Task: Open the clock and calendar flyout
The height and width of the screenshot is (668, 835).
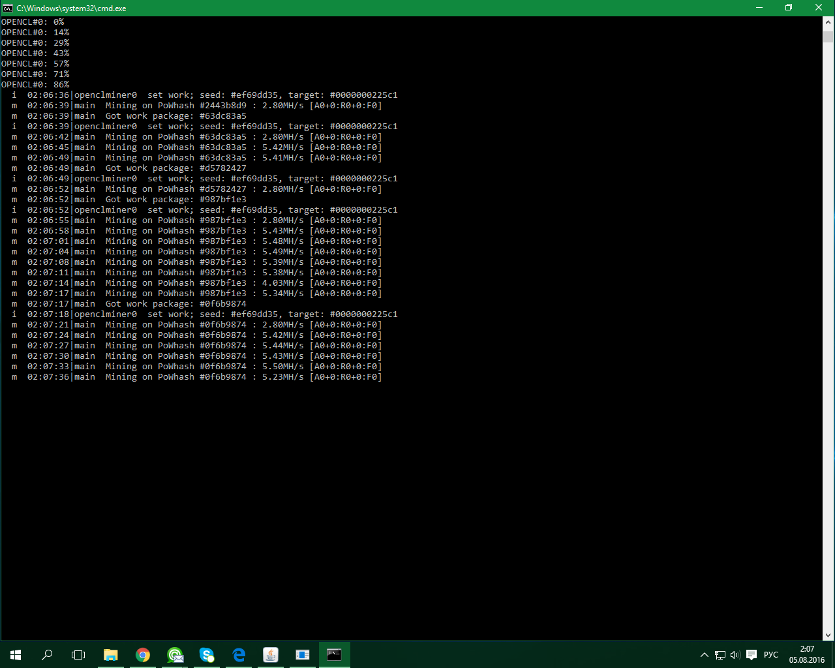Action: [x=807, y=654]
